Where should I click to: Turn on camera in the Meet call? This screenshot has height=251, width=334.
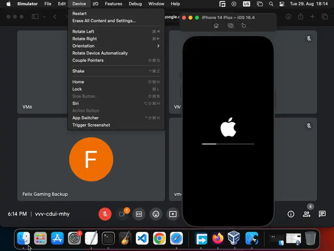(122, 214)
